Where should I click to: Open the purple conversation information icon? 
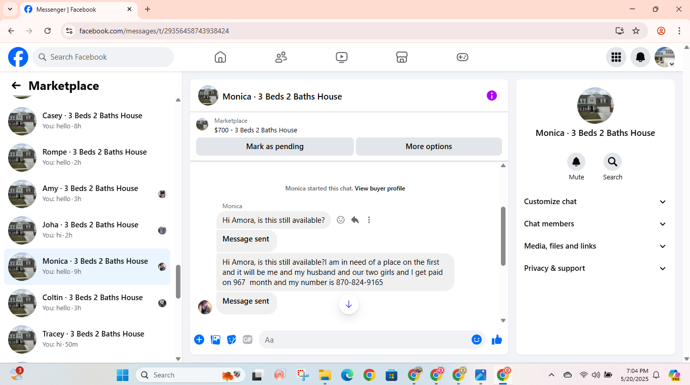click(x=492, y=95)
